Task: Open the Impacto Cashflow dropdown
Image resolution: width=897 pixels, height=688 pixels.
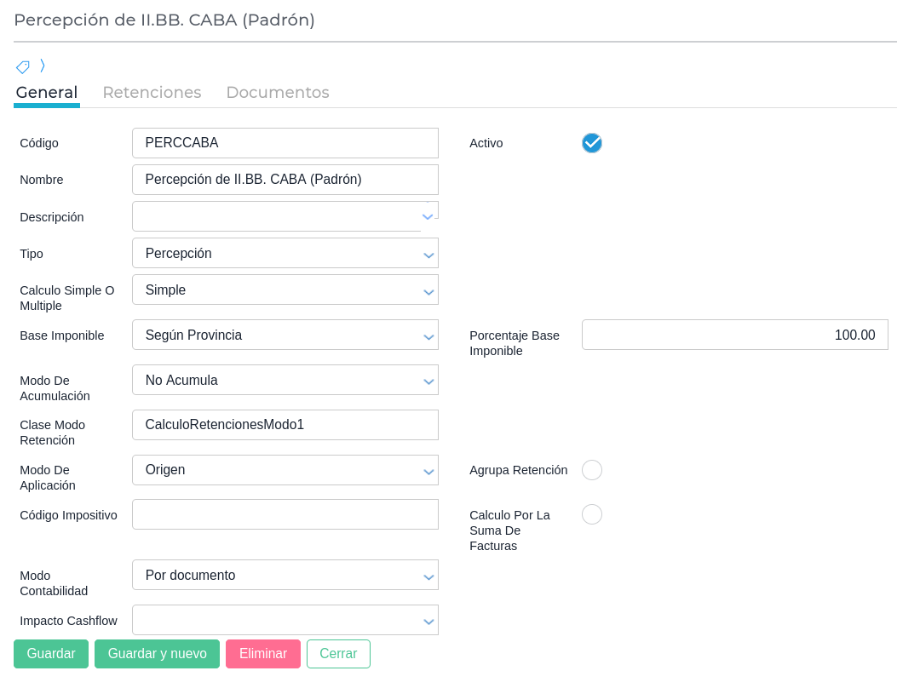Action: 285,621
